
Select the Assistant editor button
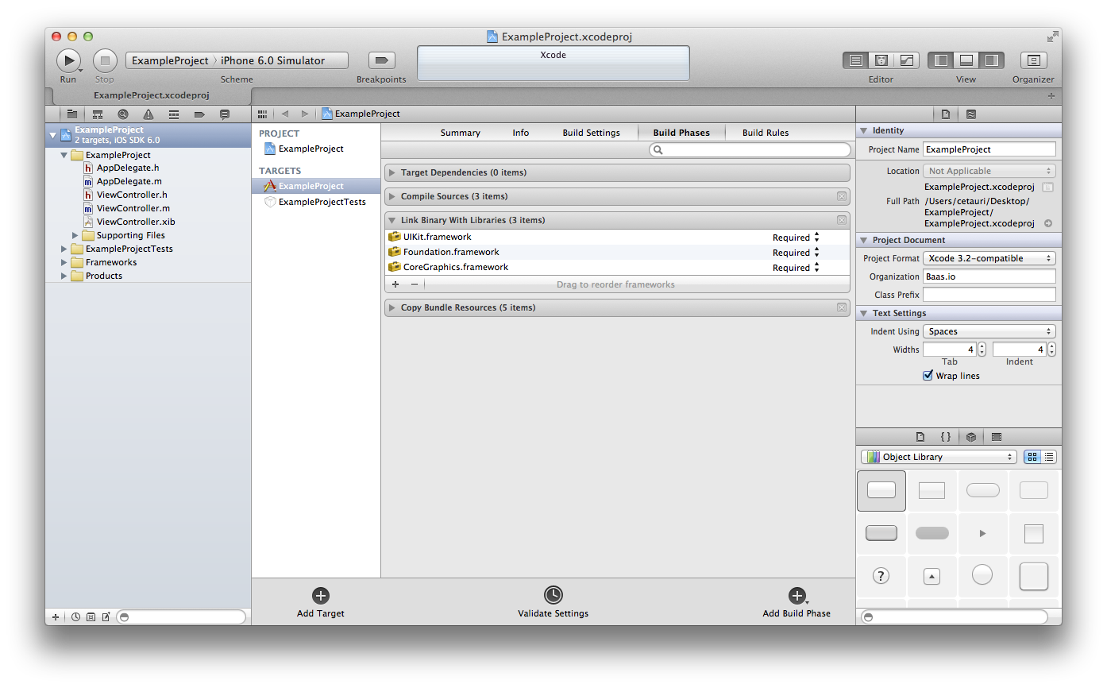(x=881, y=60)
